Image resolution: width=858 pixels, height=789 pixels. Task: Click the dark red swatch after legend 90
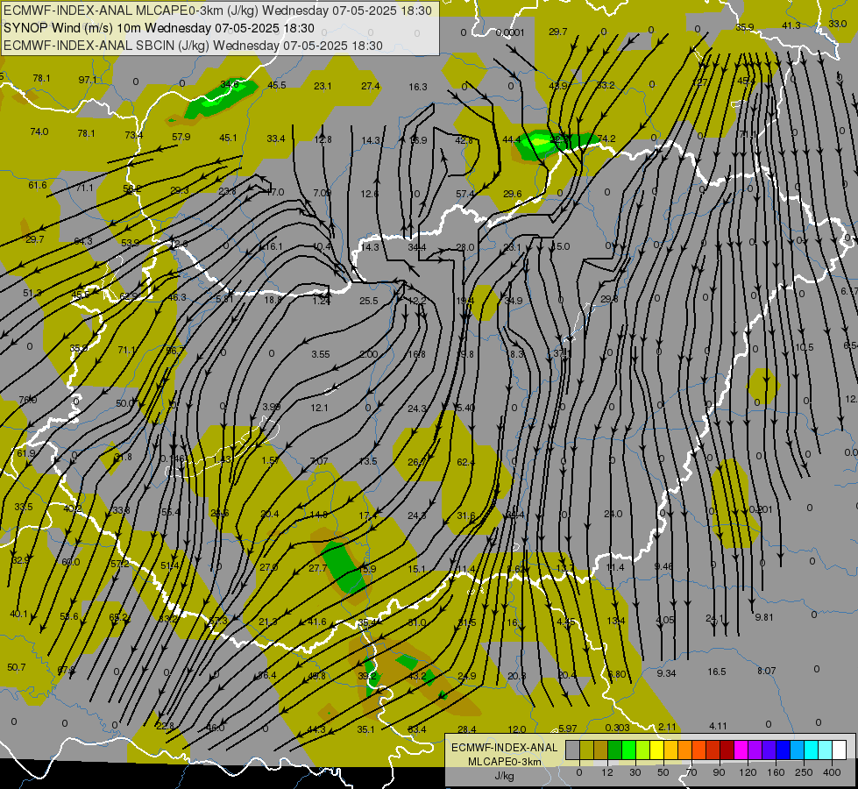tap(727, 750)
